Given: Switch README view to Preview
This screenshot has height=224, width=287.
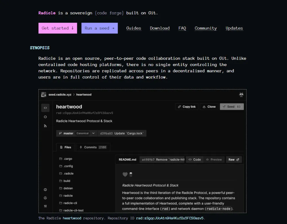Looking at the screenshot, I should [x=214, y=160].
